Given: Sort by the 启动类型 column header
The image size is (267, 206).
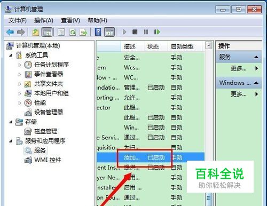Looking at the screenshot, I should [x=185, y=46].
